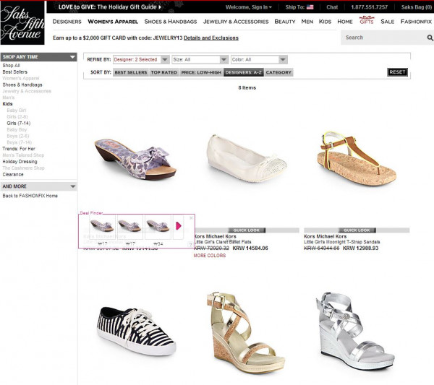Collapse the And More sidebar section

pos(72,186)
